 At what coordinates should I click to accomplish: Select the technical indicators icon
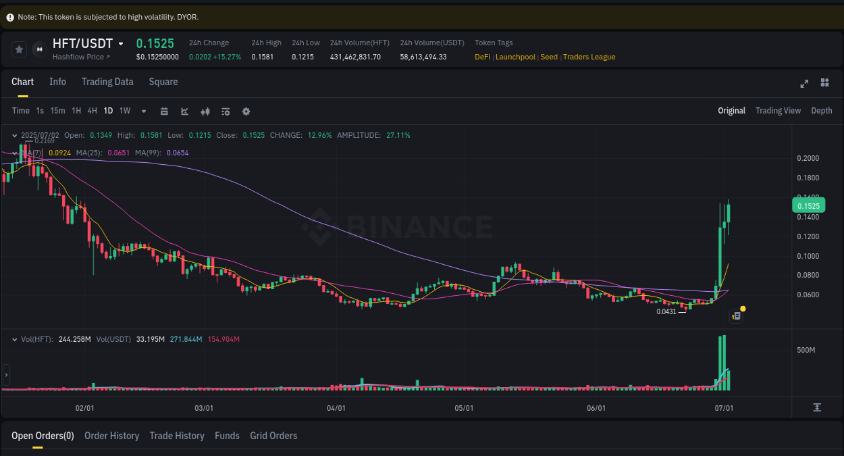tap(226, 111)
